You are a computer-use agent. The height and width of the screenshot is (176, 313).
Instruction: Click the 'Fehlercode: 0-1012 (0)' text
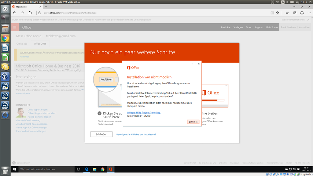[139, 116]
